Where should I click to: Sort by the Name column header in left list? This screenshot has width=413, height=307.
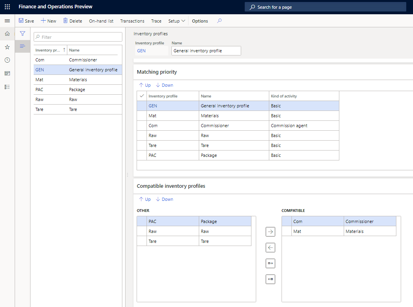point(92,50)
